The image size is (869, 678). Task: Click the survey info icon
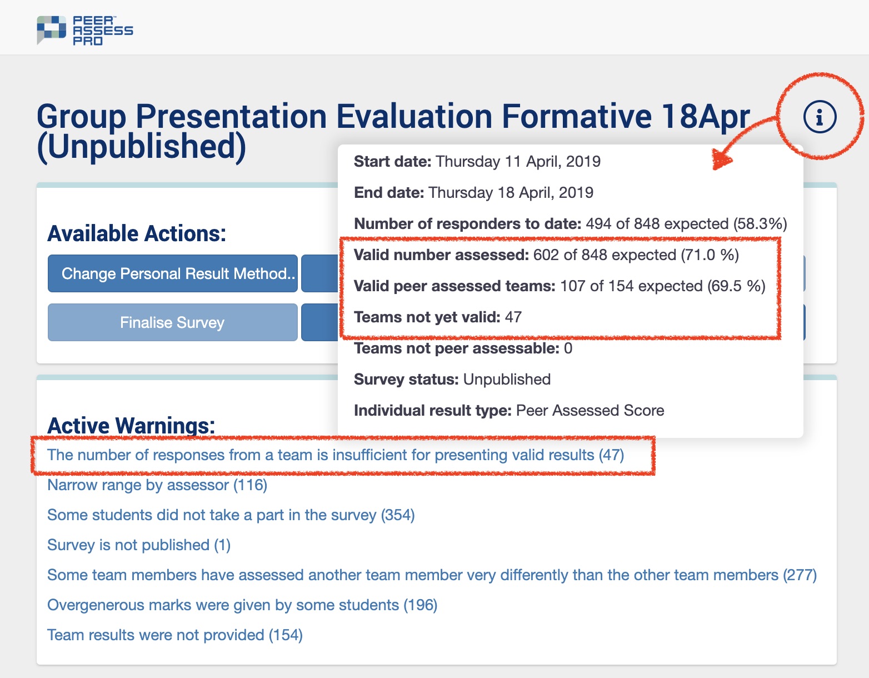[820, 117]
